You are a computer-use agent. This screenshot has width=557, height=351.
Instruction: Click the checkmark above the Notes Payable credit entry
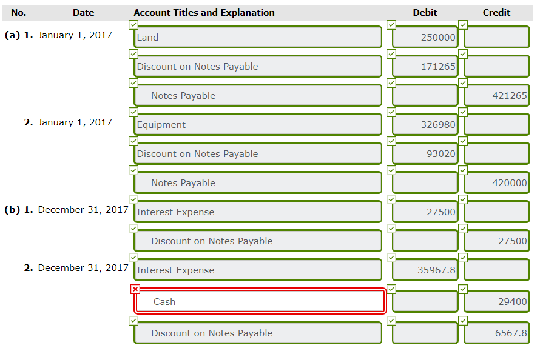pos(133,83)
